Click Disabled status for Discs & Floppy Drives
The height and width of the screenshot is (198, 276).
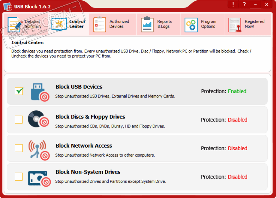(237, 120)
